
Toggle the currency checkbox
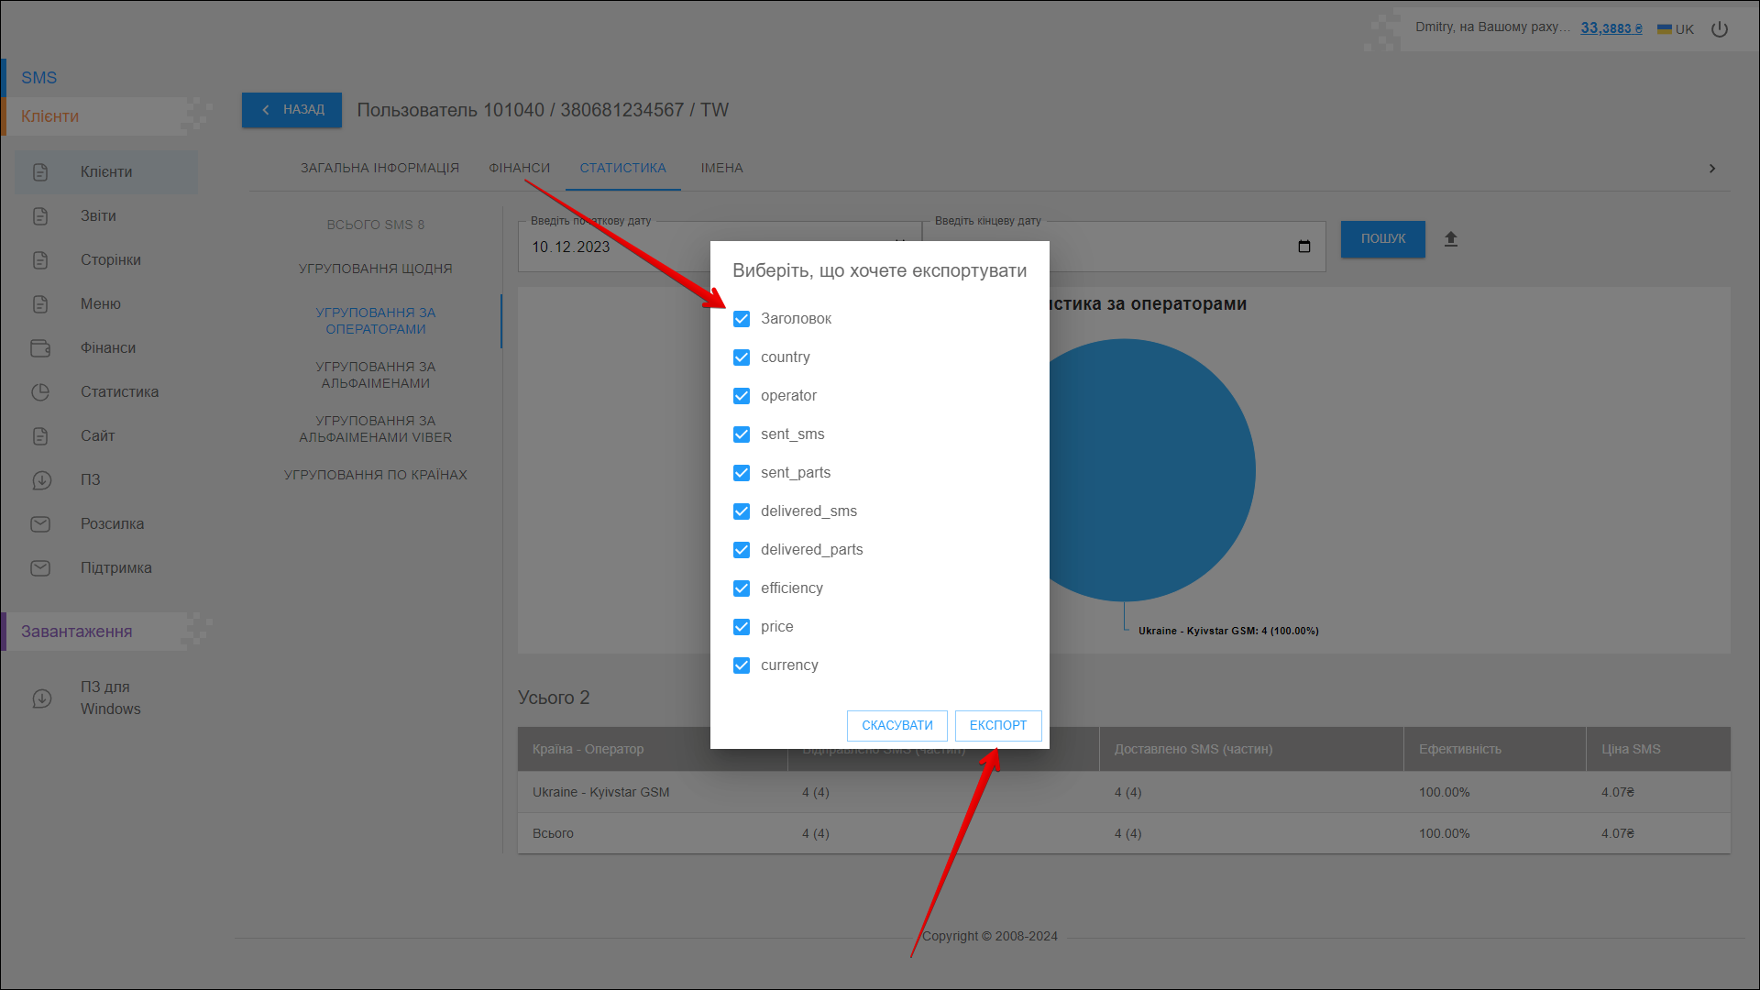(x=742, y=665)
